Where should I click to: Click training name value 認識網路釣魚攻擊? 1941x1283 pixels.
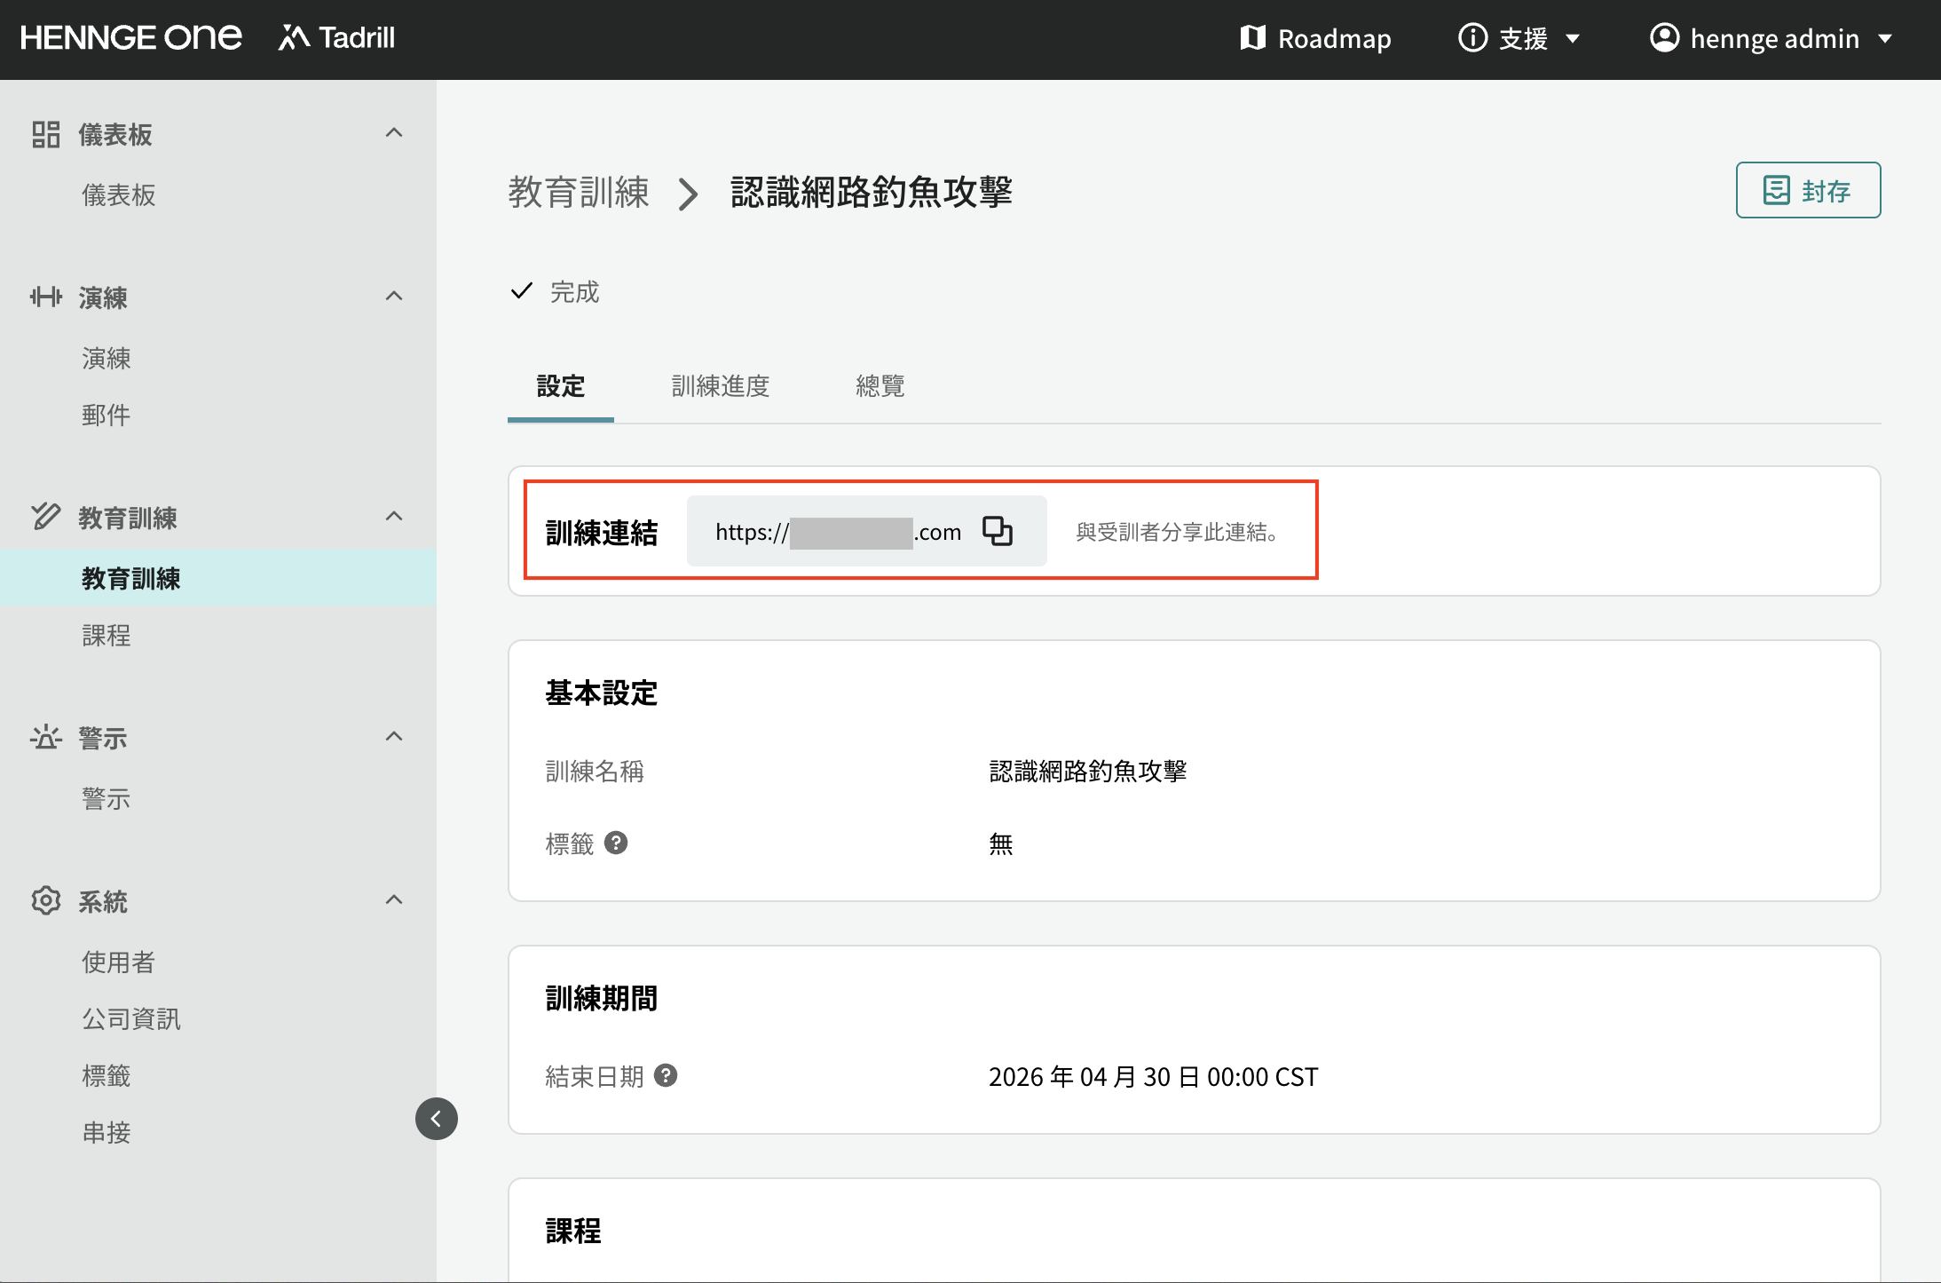pyautogui.click(x=1088, y=771)
